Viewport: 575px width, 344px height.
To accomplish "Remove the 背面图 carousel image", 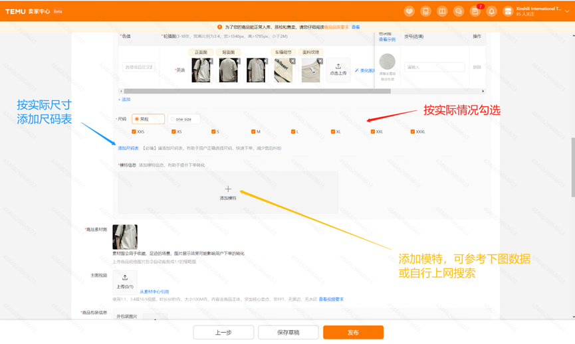I will click(238, 61).
